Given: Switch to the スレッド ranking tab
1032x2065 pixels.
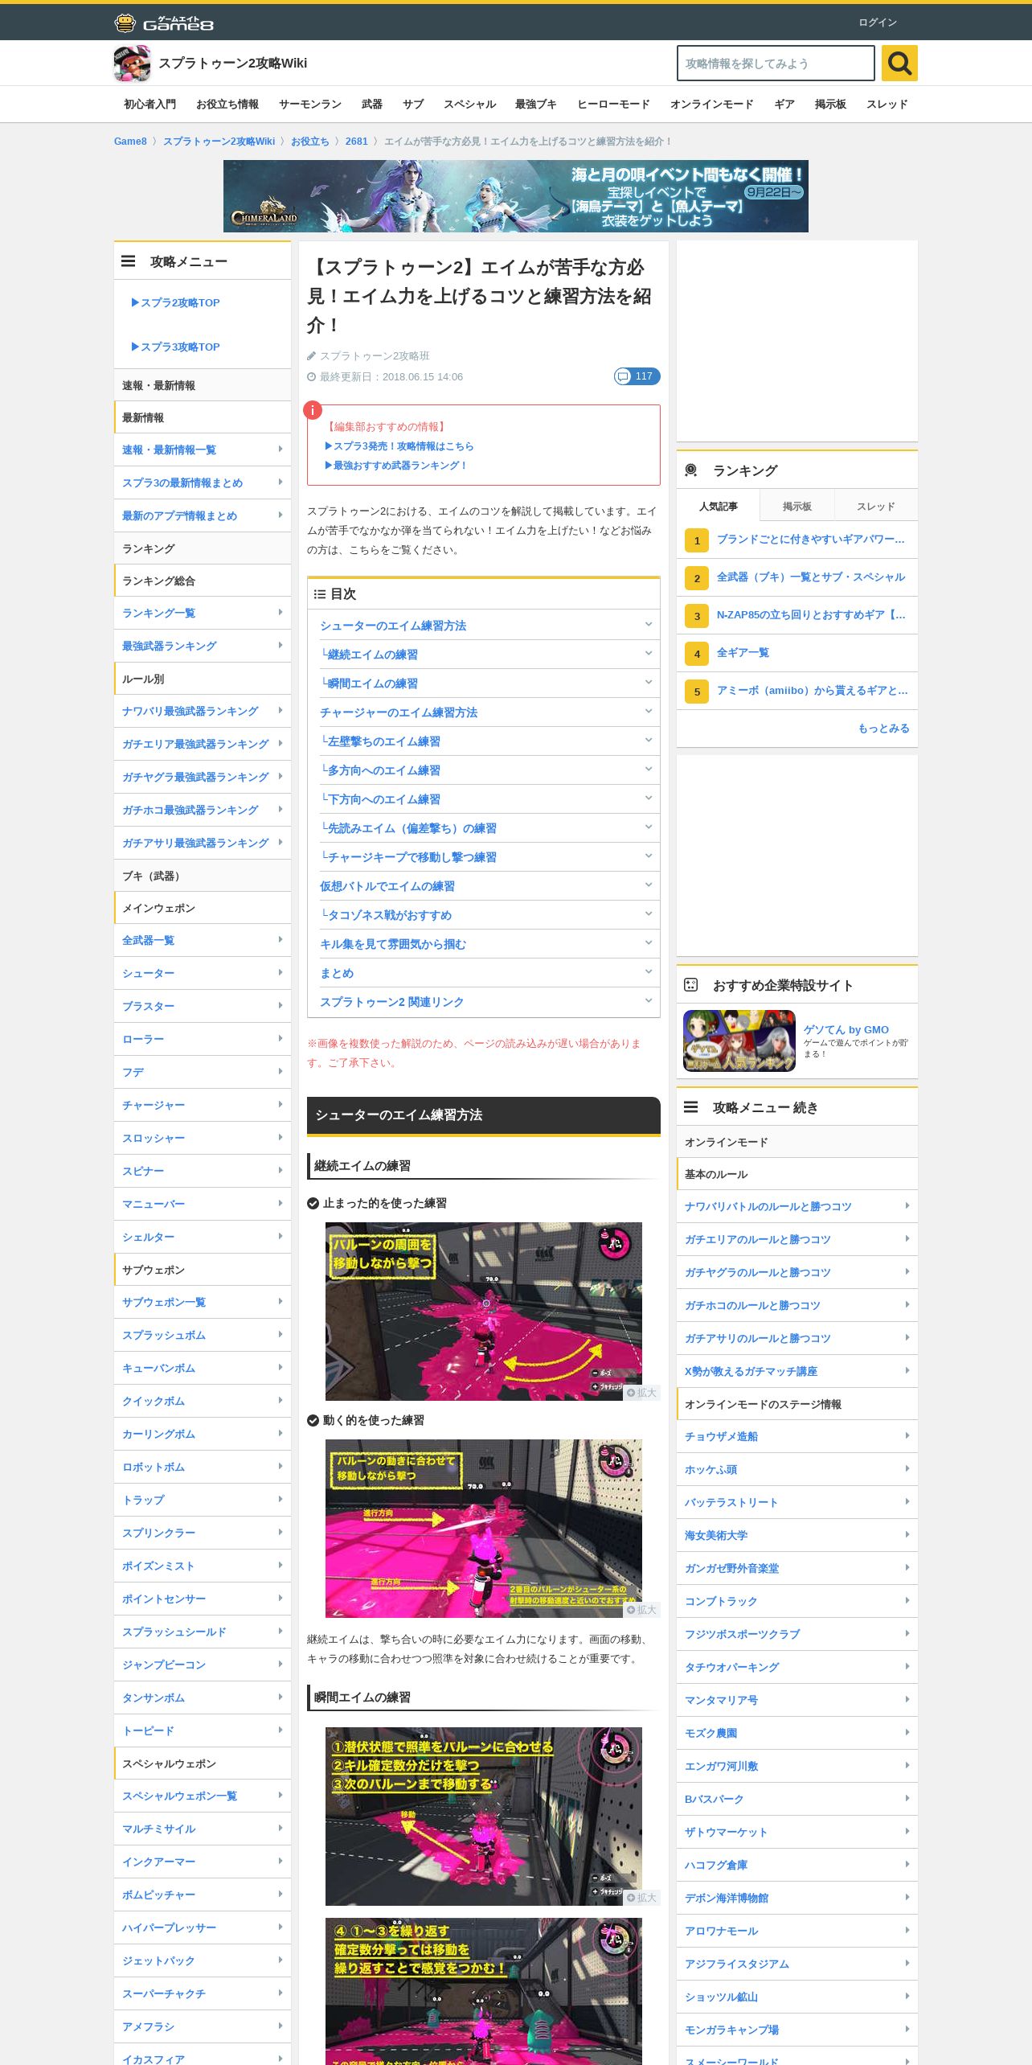Looking at the screenshot, I should click(x=876, y=506).
